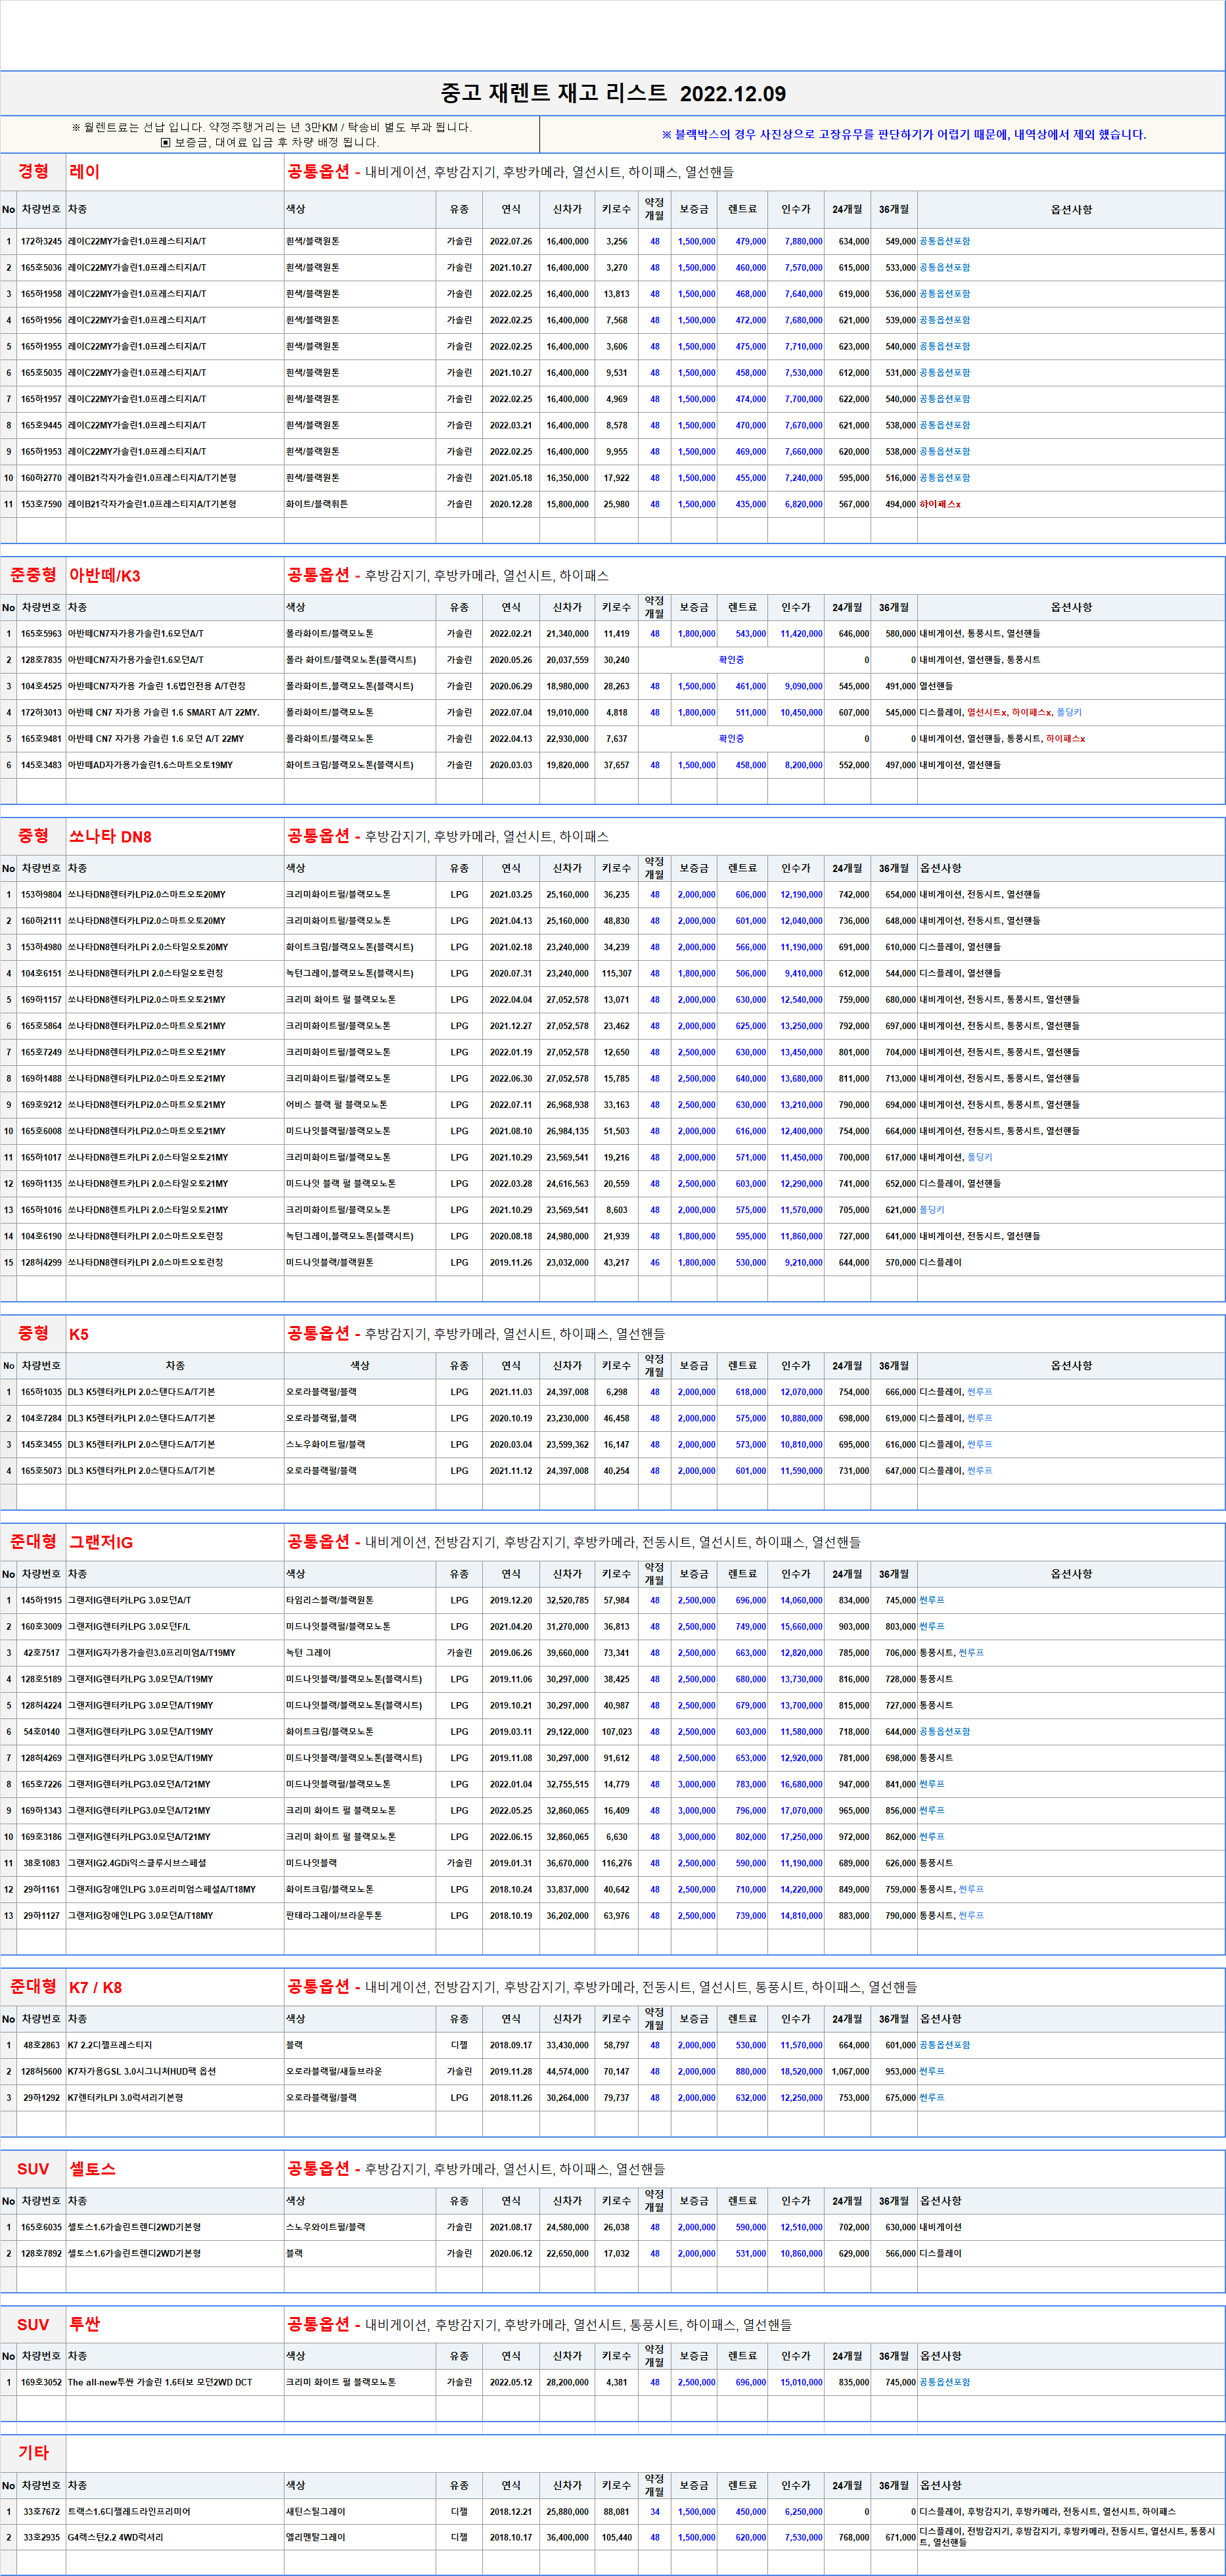Select car model 'G4렉스턴2.2 4WD럭셔리'
This screenshot has width=1226, height=2576.
tap(116, 2537)
